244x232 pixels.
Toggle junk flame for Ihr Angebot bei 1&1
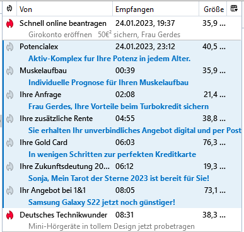9,190
